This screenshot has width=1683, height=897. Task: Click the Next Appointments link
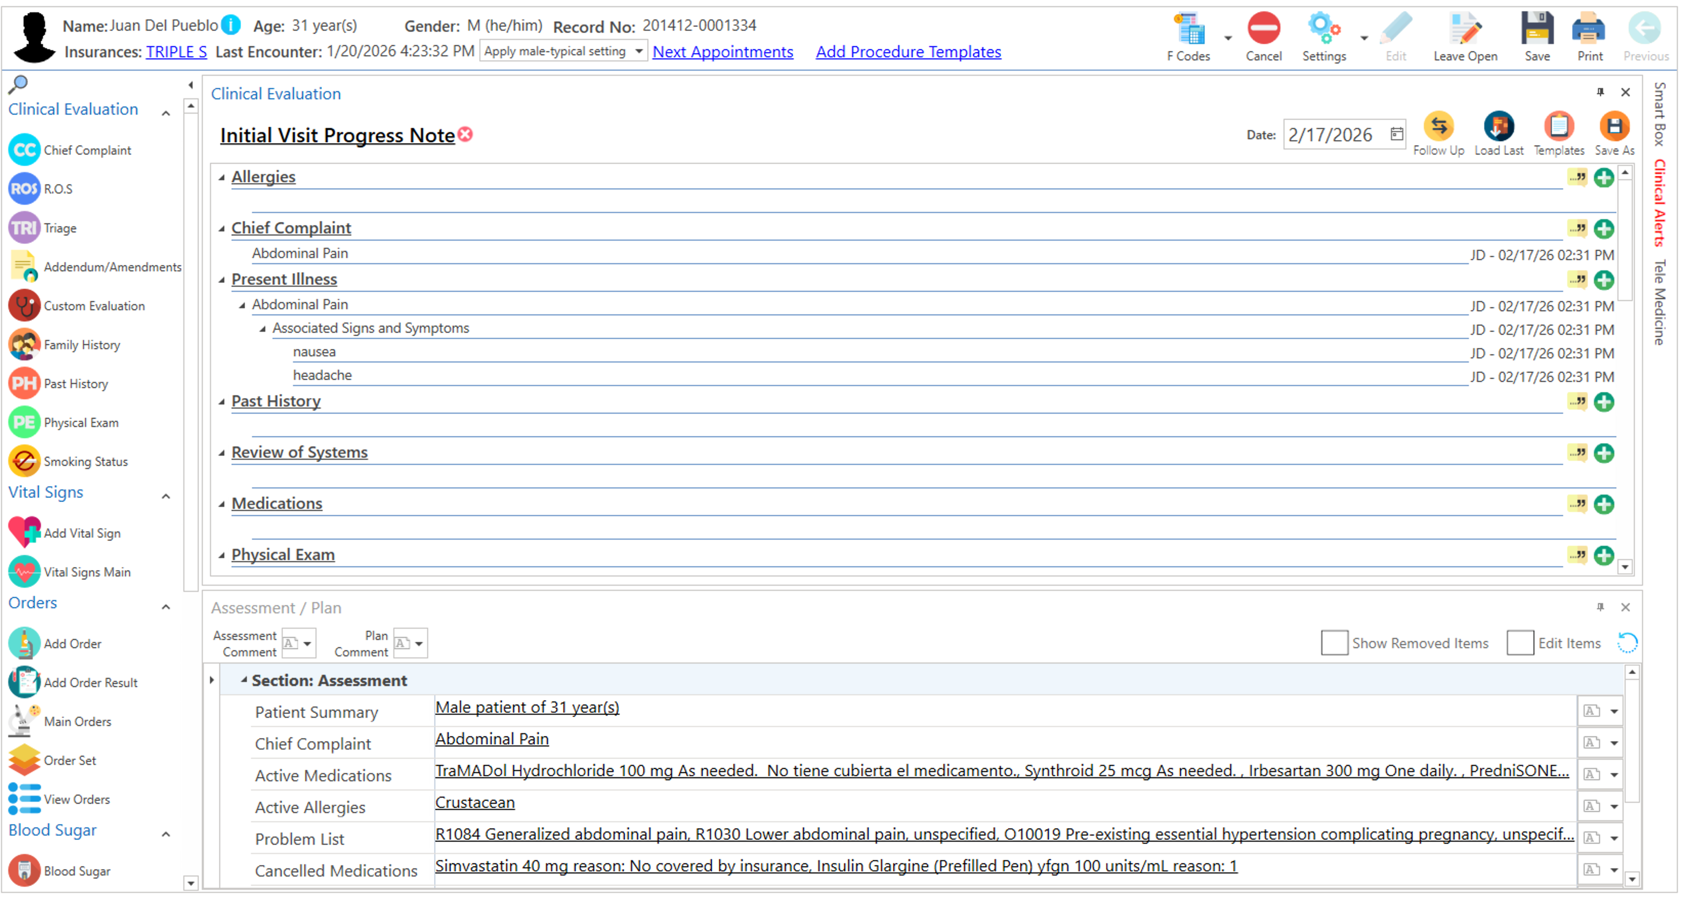tap(722, 52)
